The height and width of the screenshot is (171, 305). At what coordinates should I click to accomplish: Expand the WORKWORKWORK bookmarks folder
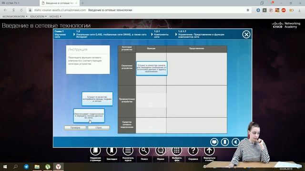[x=15, y=17]
